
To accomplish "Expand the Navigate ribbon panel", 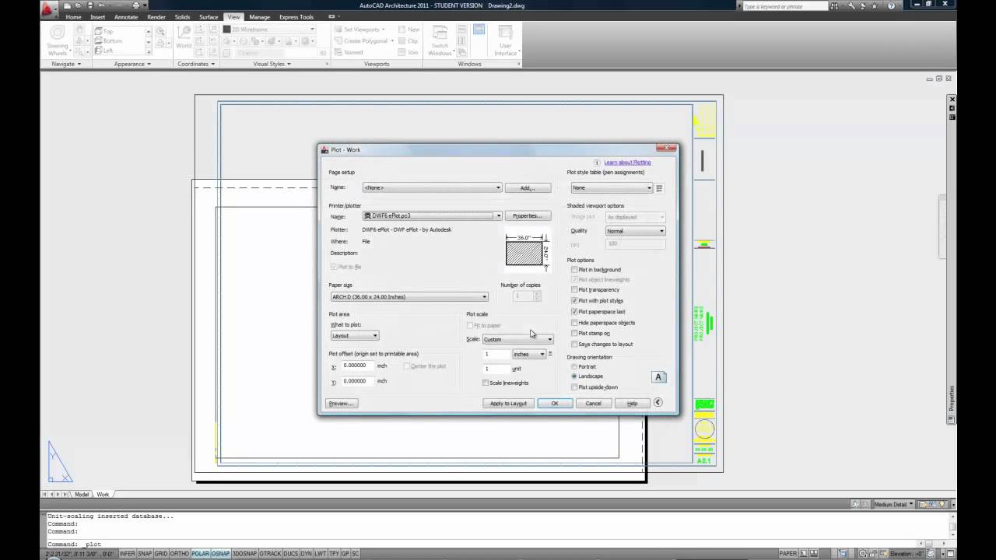I will pyautogui.click(x=66, y=64).
